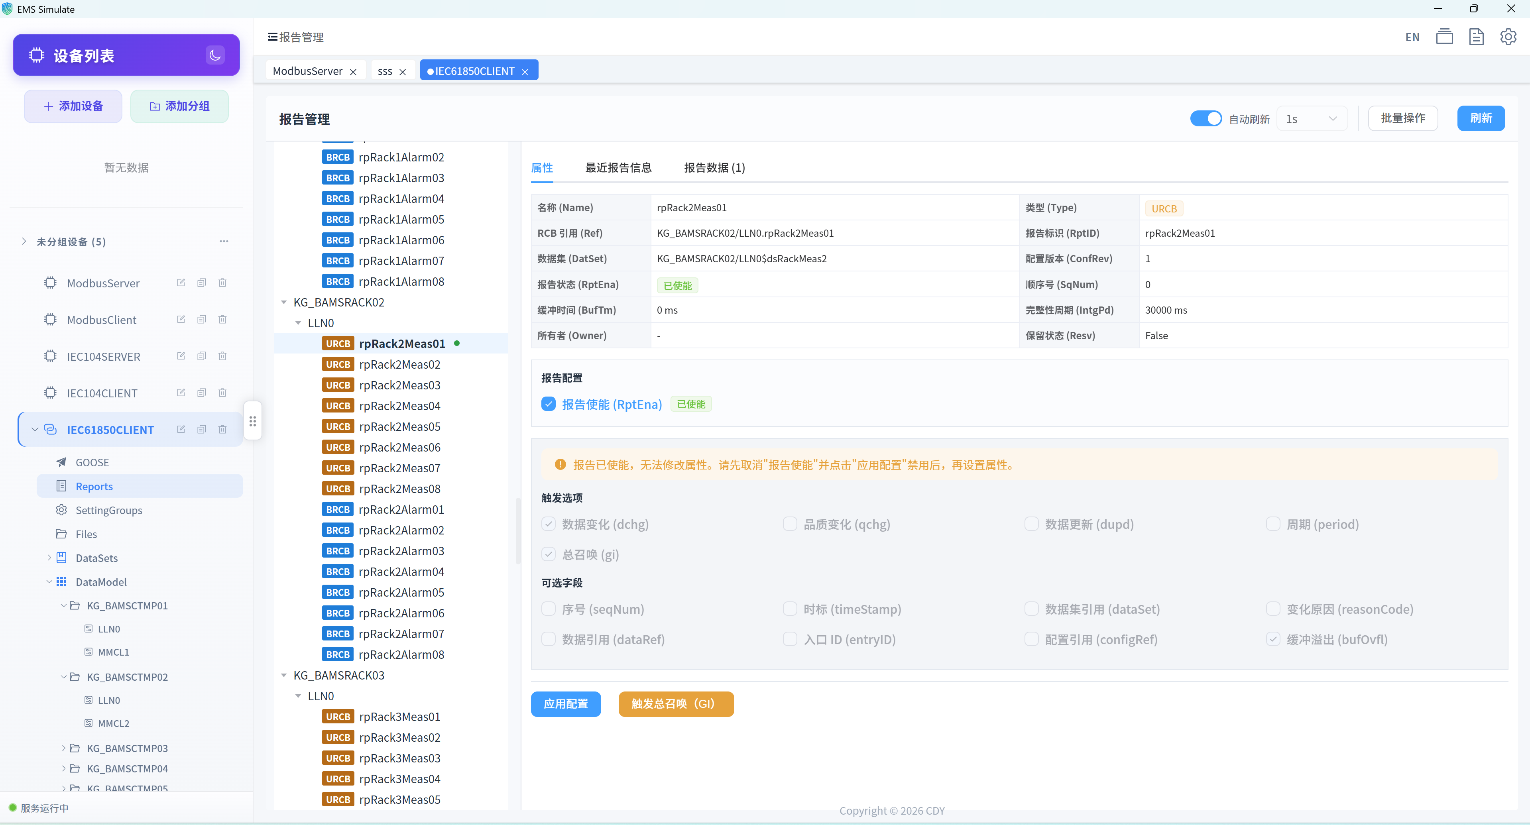Toggle 数据更新 (dupd) checkbox

pyautogui.click(x=1032, y=524)
